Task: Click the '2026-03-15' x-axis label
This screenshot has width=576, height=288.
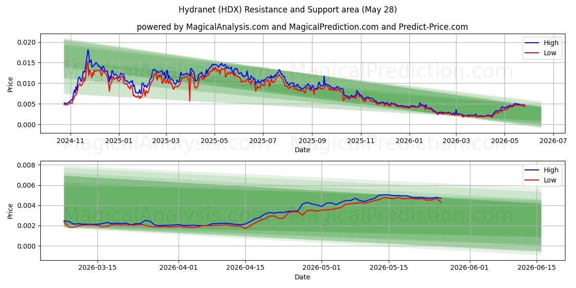Action: coord(97,268)
